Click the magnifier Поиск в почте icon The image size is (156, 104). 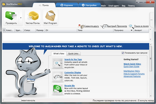(131, 26)
